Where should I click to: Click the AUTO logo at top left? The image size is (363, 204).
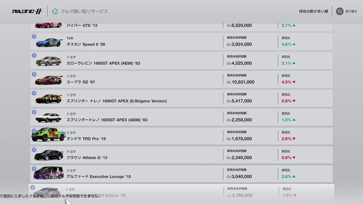[x=27, y=11]
